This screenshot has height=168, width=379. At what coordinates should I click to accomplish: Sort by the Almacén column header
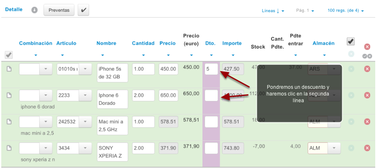(x=323, y=43)
